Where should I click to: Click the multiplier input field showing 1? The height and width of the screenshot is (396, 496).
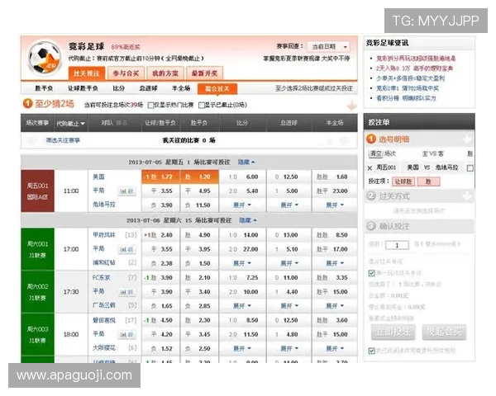click(x=397, y=245)
